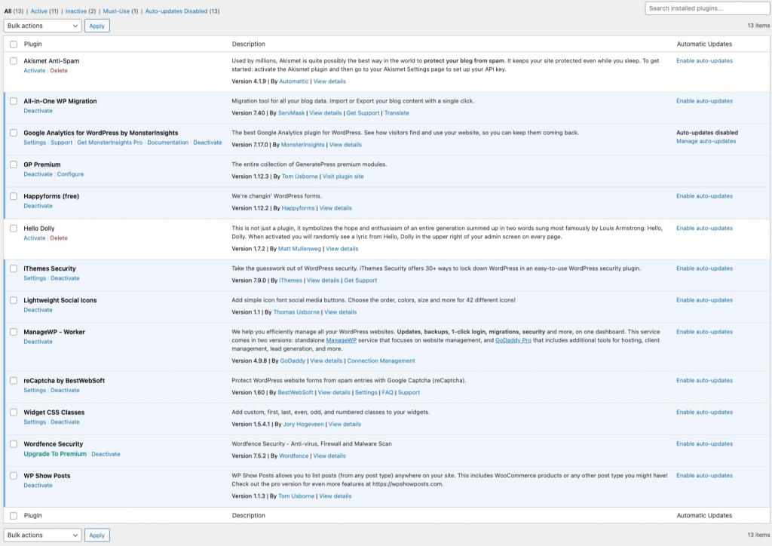772x546 pixels.
Task: Click the top Apply button
Action: click(97, 26)
